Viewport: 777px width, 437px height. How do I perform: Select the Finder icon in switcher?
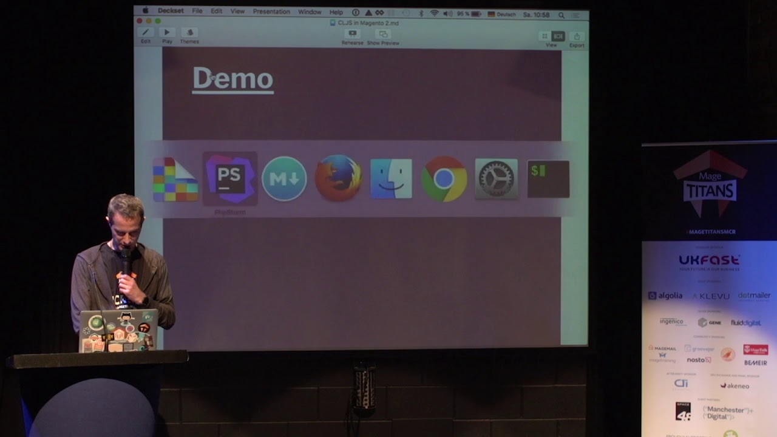pos(392,178)
